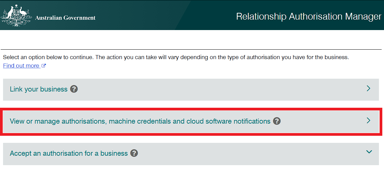384x179 pixels.
Task: Click the emu in the government crest
Action: click(x=23, y=14)
